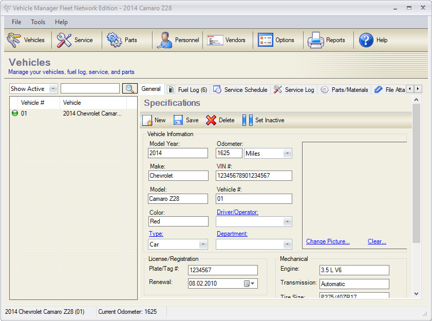Switch to the Fuel Log (6) tab
This screenshot has width=432, height=321.
pos(187,89)
